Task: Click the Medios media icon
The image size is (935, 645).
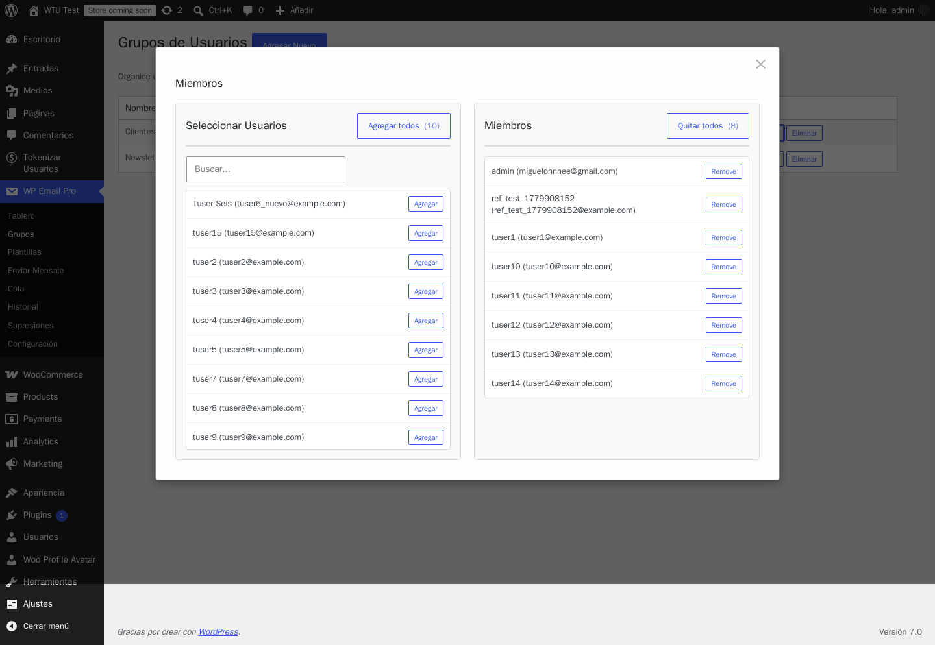Action: point(12,91)
